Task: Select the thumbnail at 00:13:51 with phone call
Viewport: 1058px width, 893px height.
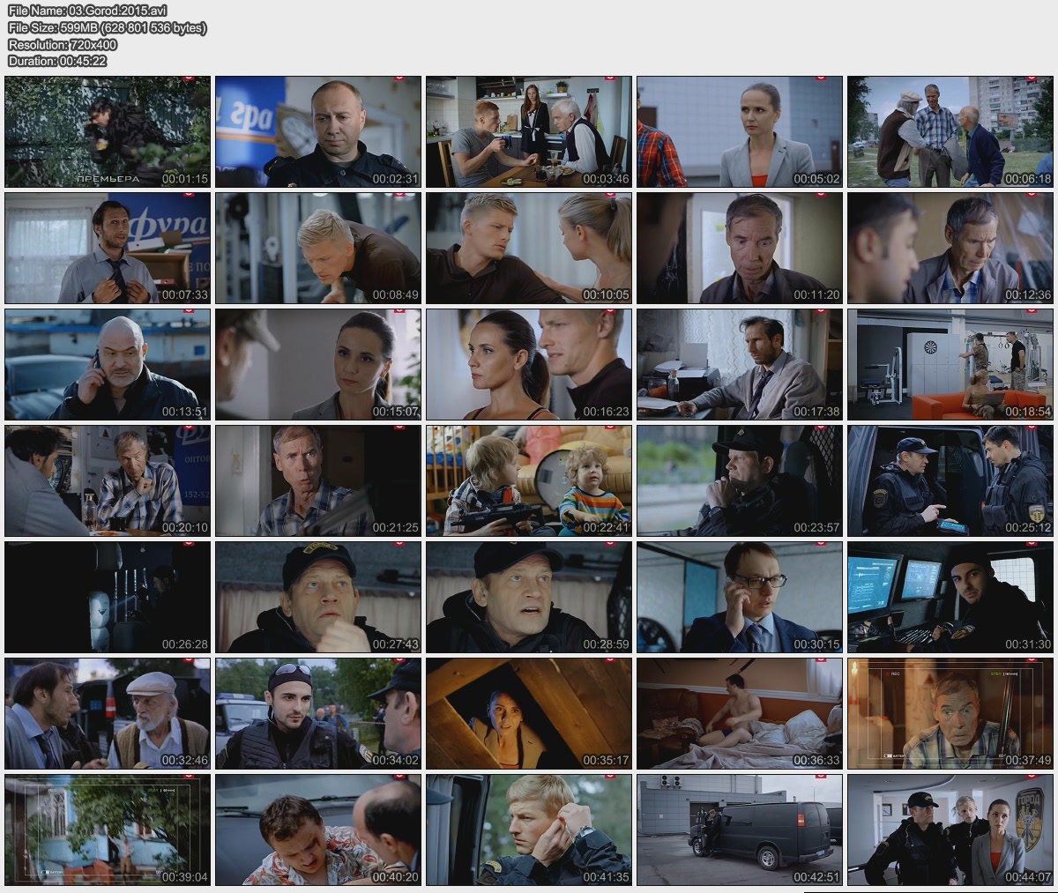Action: [108, 364]
